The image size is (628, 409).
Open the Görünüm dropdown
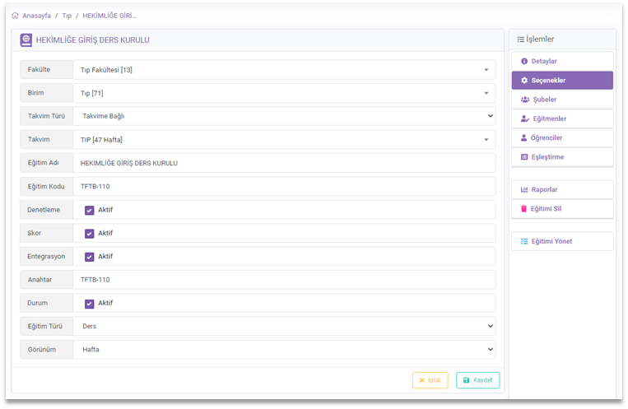click(x=284, y=350)
